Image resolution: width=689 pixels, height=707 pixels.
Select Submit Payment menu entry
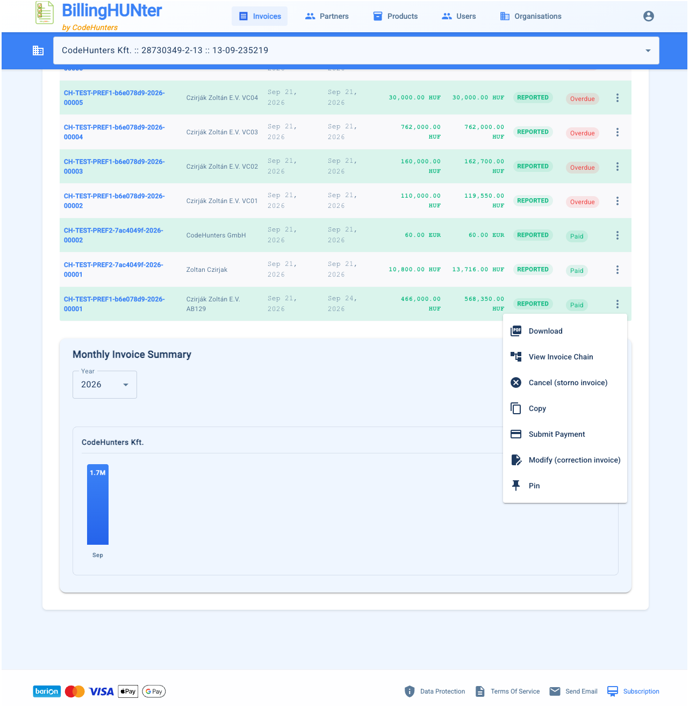tap(565, 434)
